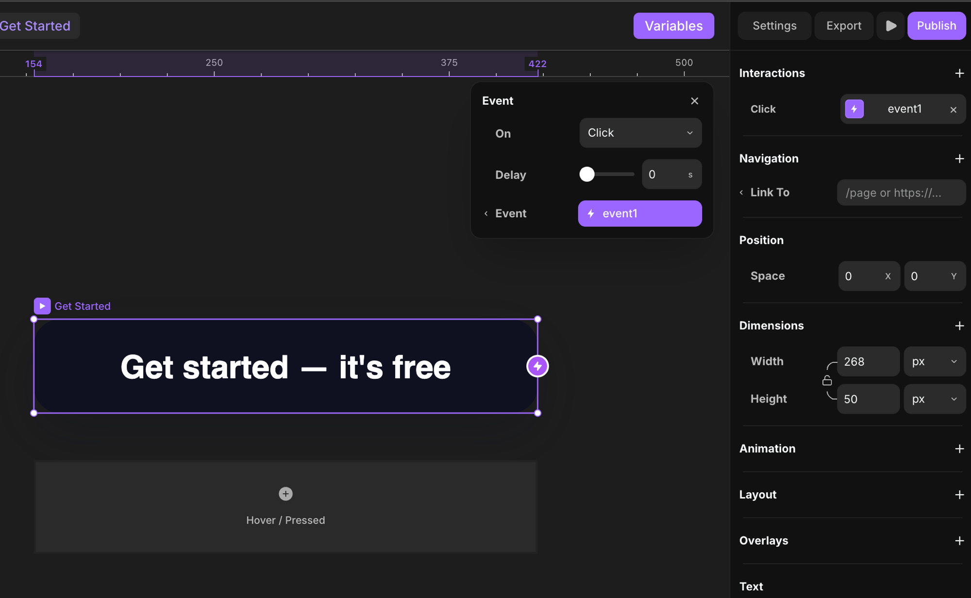Click the top-left selection handle of the button
This screenshot has width=971, height=598.
tap(34, 319)
